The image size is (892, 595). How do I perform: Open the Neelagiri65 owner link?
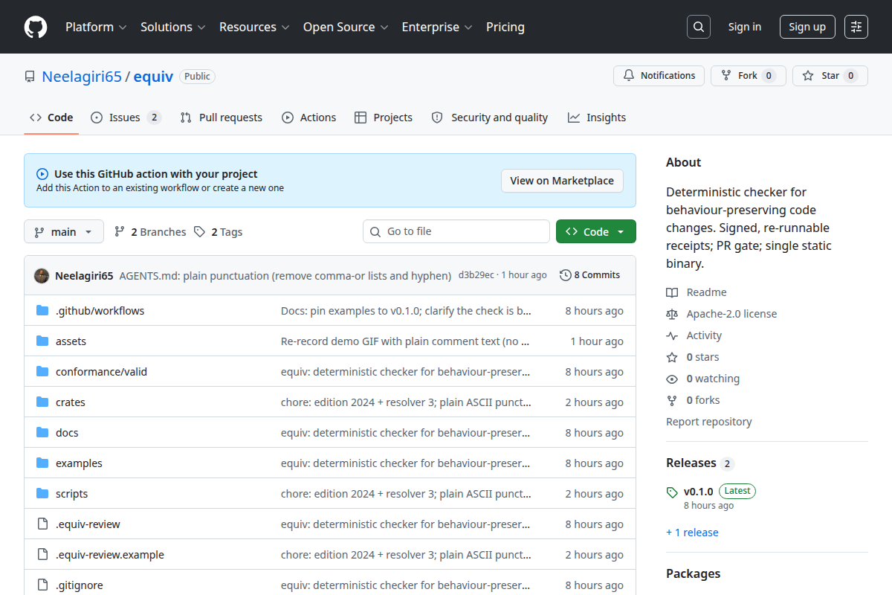82,77
